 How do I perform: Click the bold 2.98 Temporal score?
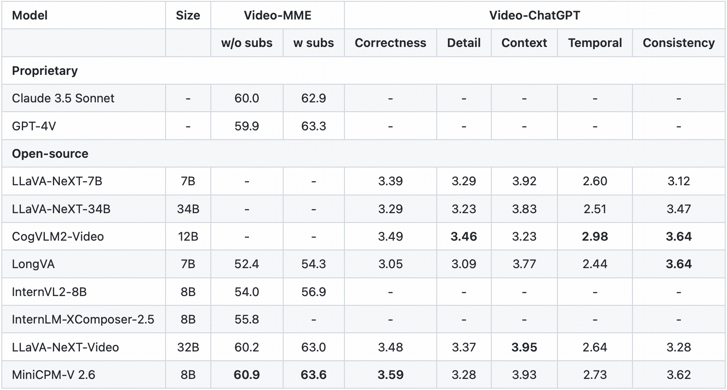[595, 237]
